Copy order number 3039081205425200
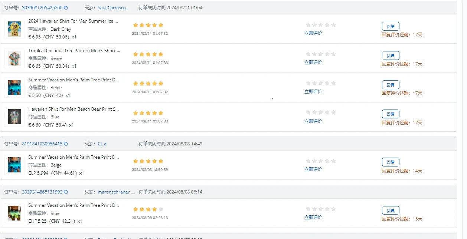The width and height of the screenshot is (467, 239). pyautogui.click(x=66, y=8)
